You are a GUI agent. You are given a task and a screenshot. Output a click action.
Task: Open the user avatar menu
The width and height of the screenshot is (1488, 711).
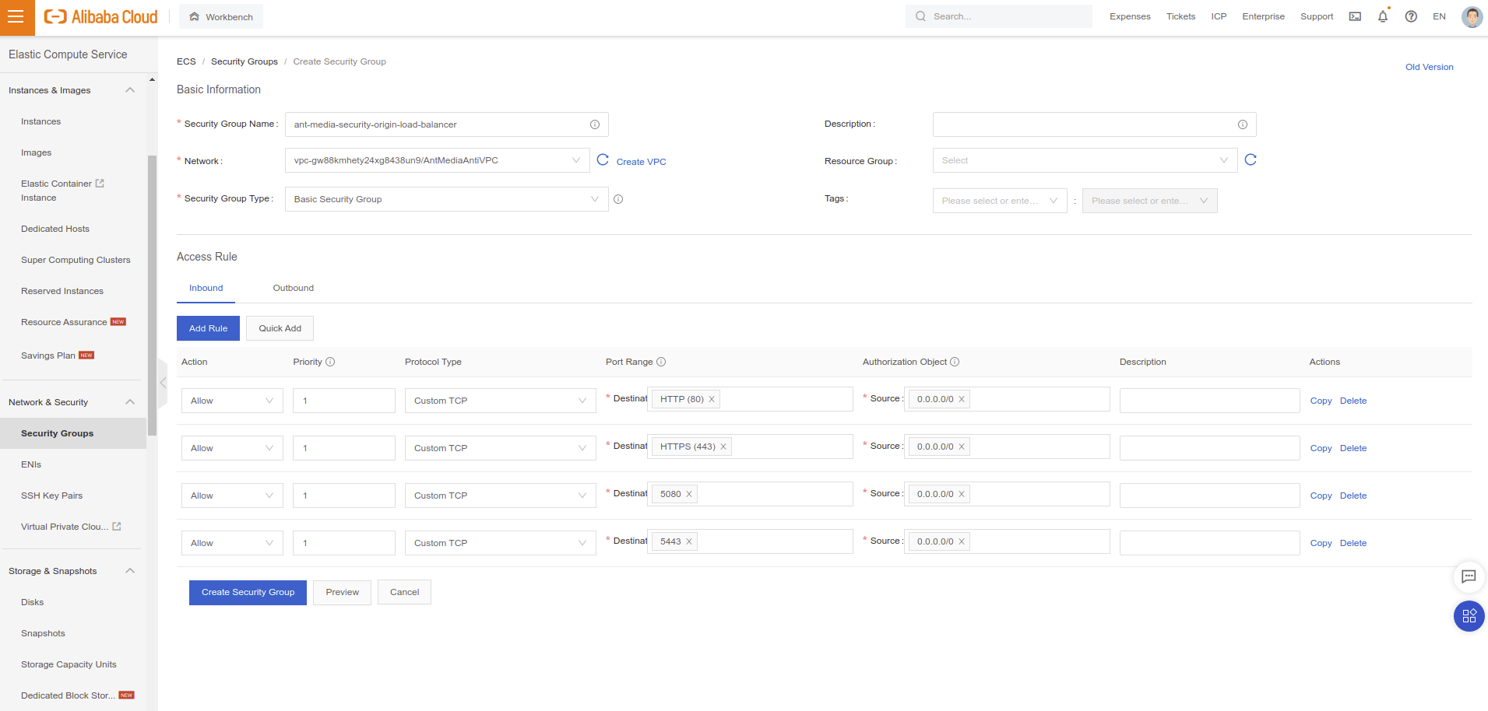[x=1472, y=16]
